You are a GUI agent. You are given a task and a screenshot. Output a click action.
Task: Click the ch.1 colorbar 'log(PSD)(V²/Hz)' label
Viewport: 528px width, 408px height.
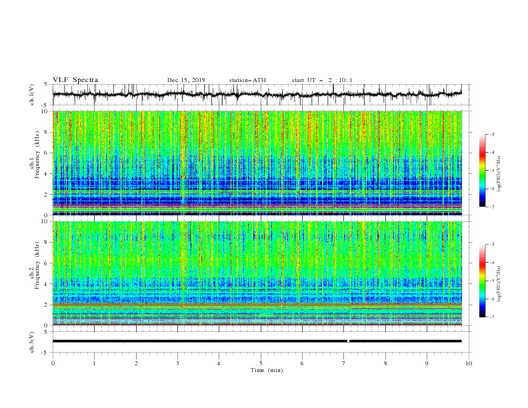tap(499, 173)
